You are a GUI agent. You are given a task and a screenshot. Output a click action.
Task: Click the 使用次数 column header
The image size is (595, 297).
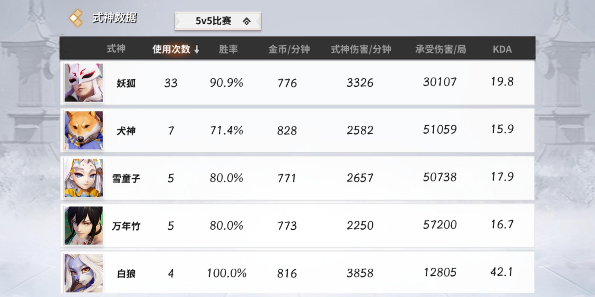tap(171, 50)
